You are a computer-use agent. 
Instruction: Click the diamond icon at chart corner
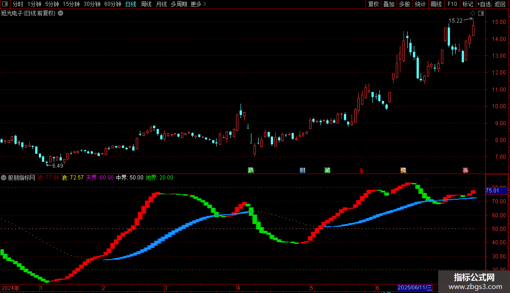(x=473, y=14)
